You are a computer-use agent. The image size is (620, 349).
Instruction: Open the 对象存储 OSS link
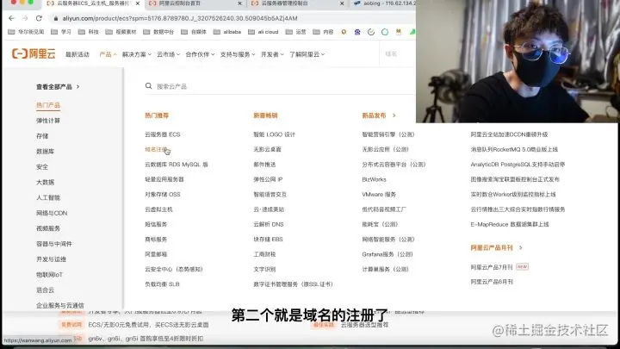click(163, 195)
